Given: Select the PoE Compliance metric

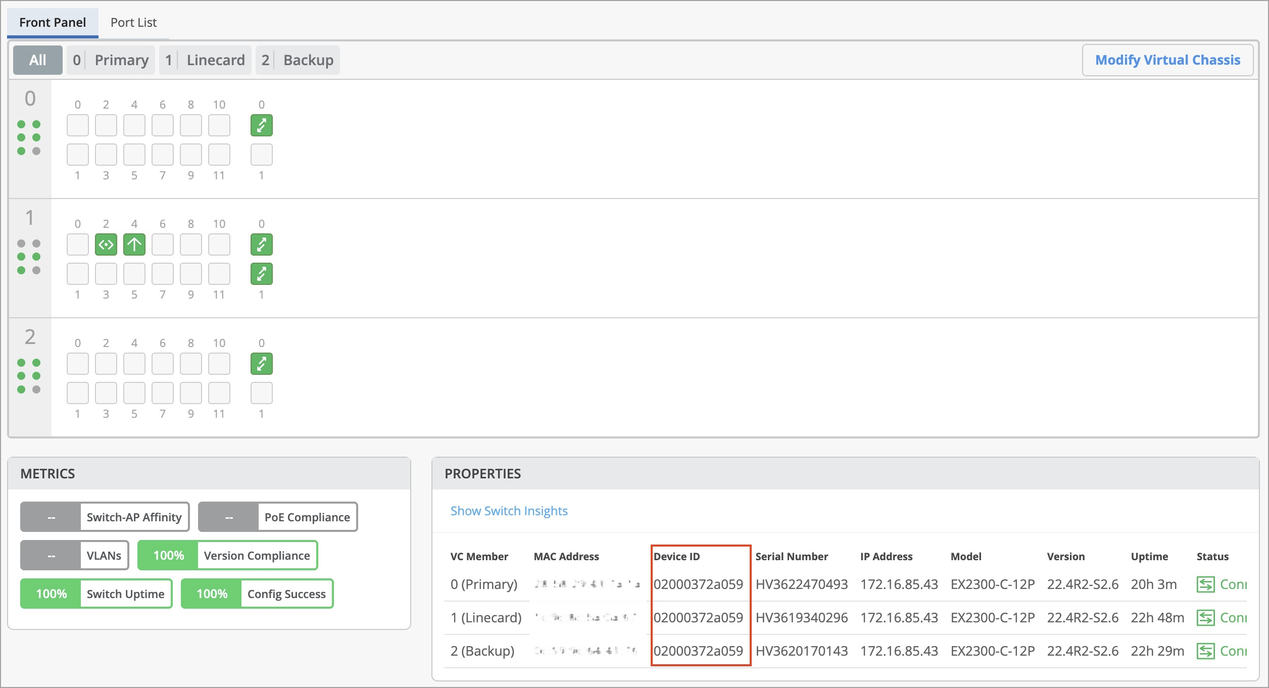Looking at the screenshot, I should click(x=277, y=517).
